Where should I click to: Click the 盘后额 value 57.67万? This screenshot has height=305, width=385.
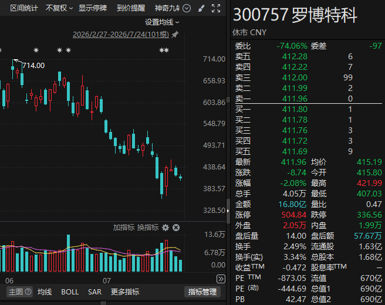click(x=368, y=236)
